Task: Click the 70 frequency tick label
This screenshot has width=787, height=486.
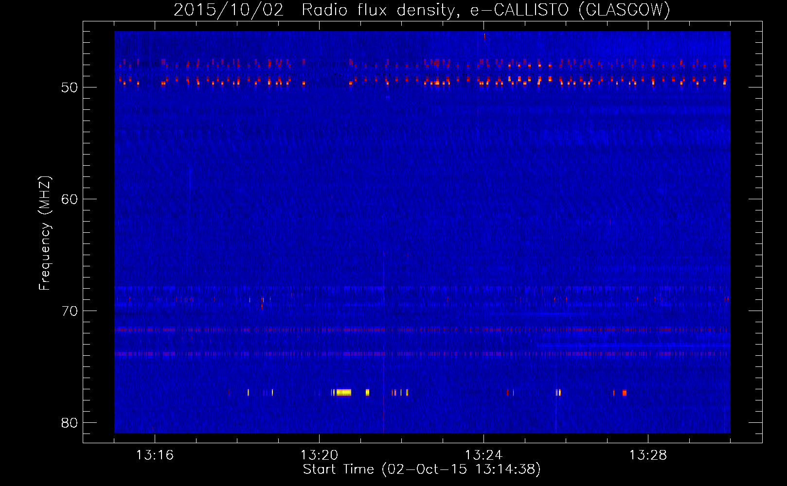Action: click(70, 311)
